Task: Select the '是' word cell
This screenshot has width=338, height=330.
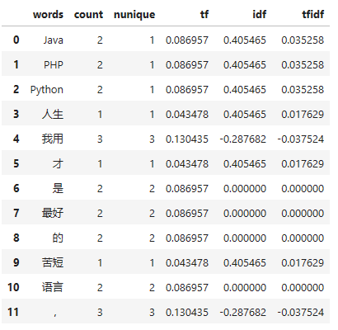Action: (58, 188)
